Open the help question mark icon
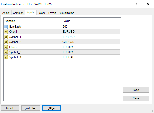 136,4
